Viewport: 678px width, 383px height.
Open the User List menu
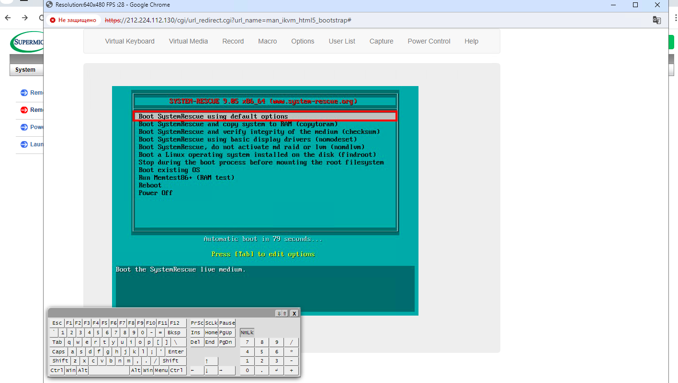pos(342,41)
